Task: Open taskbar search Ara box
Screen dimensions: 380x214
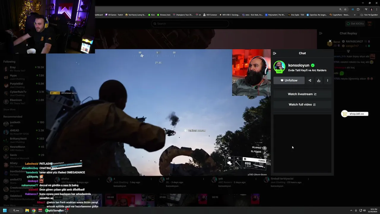Action: tap(16, 210)
